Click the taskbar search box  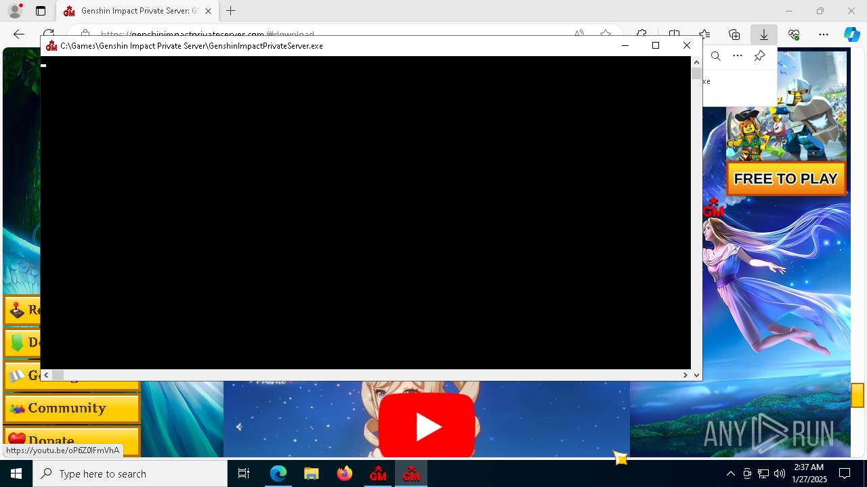(x=130, y=473)
